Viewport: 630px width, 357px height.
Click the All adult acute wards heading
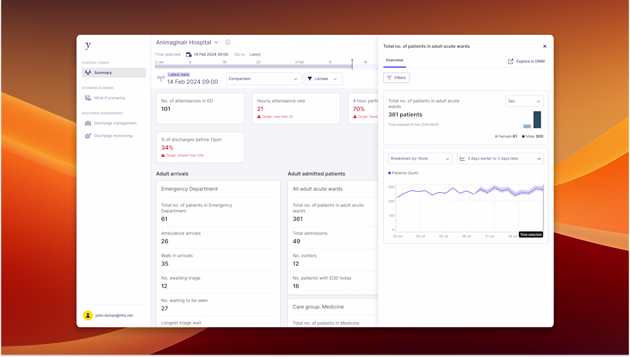coord(317,189)
